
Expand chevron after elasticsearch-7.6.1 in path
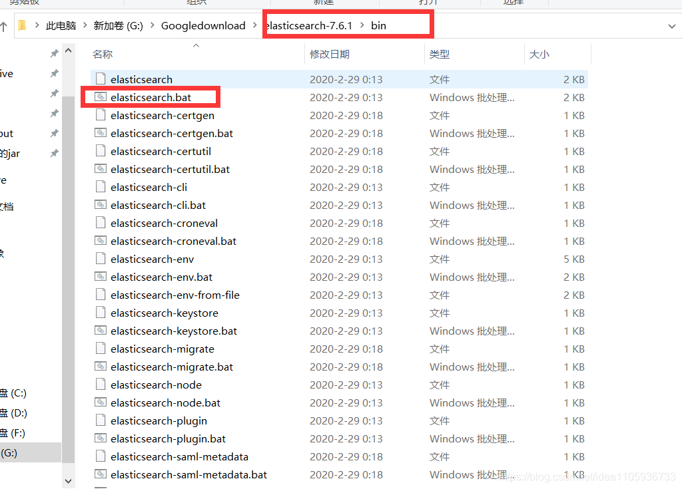coord(362,26)
